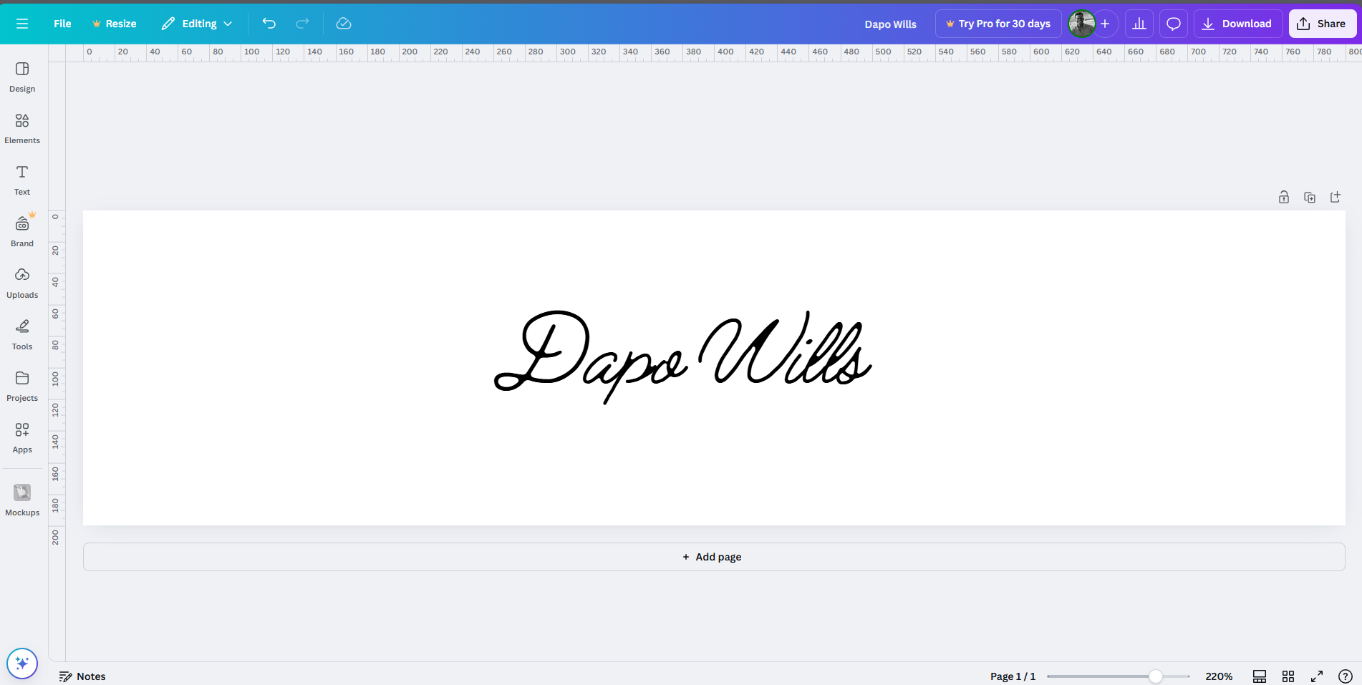Open the File menu
The height and width of the screenshot is (685, 1362).
[x=62, y=24]
